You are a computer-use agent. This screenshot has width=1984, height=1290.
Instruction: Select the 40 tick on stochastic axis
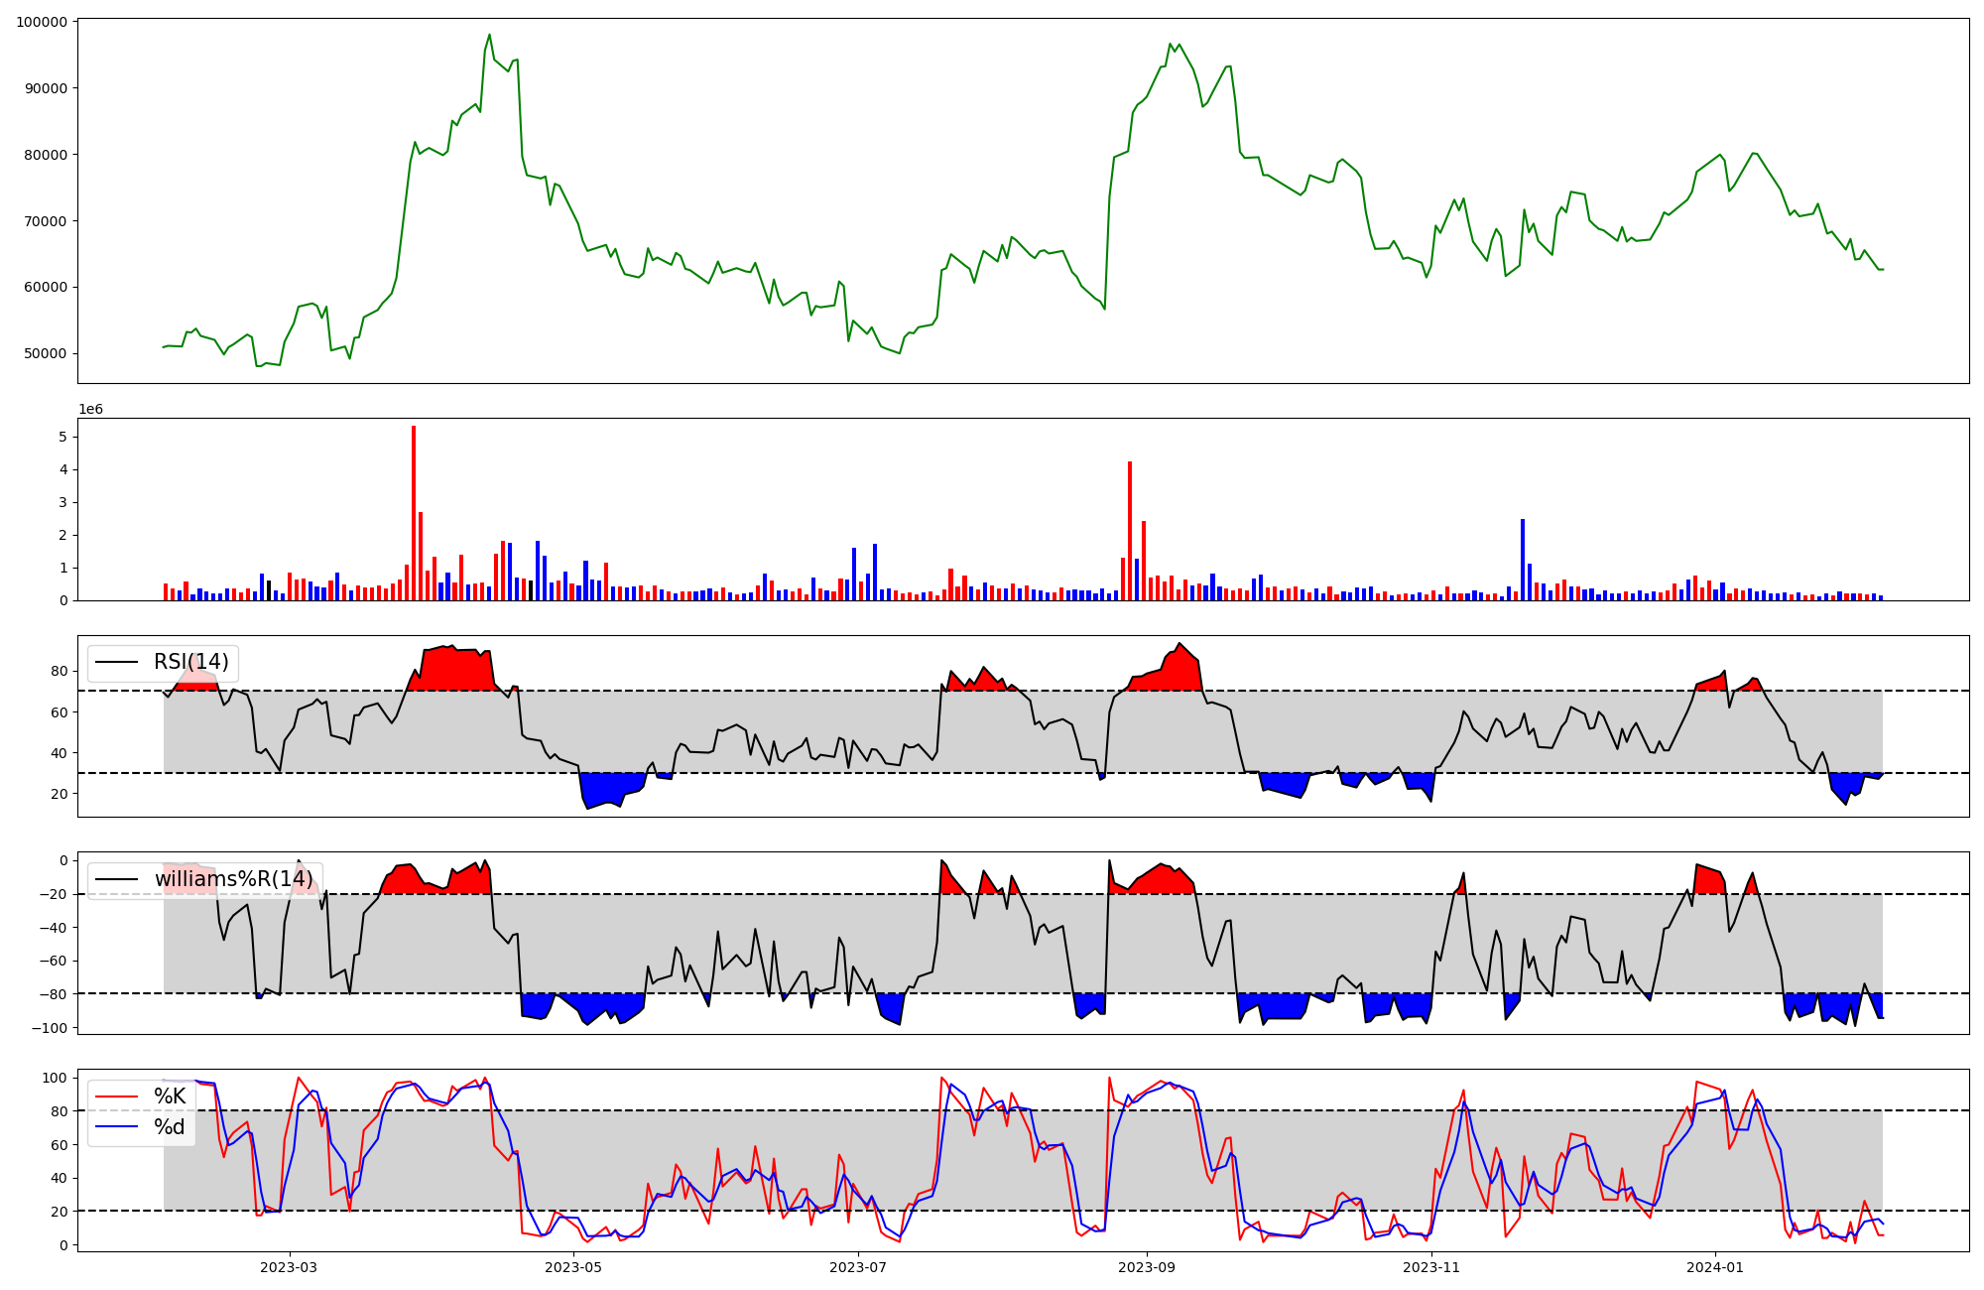[60, 1179]
